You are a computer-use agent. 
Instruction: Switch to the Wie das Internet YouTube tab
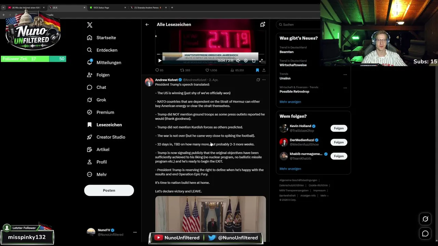[26, 8]
